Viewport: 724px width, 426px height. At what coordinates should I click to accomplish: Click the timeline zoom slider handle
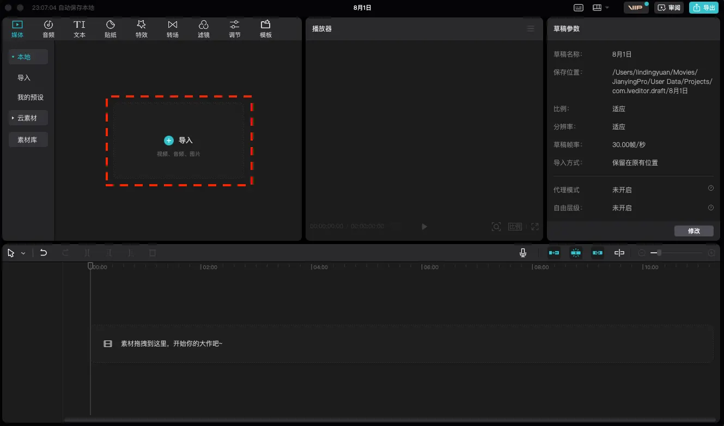point(659,253)
